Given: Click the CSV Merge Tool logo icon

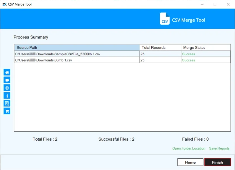Looking at the screenshot, I should 164,19.
